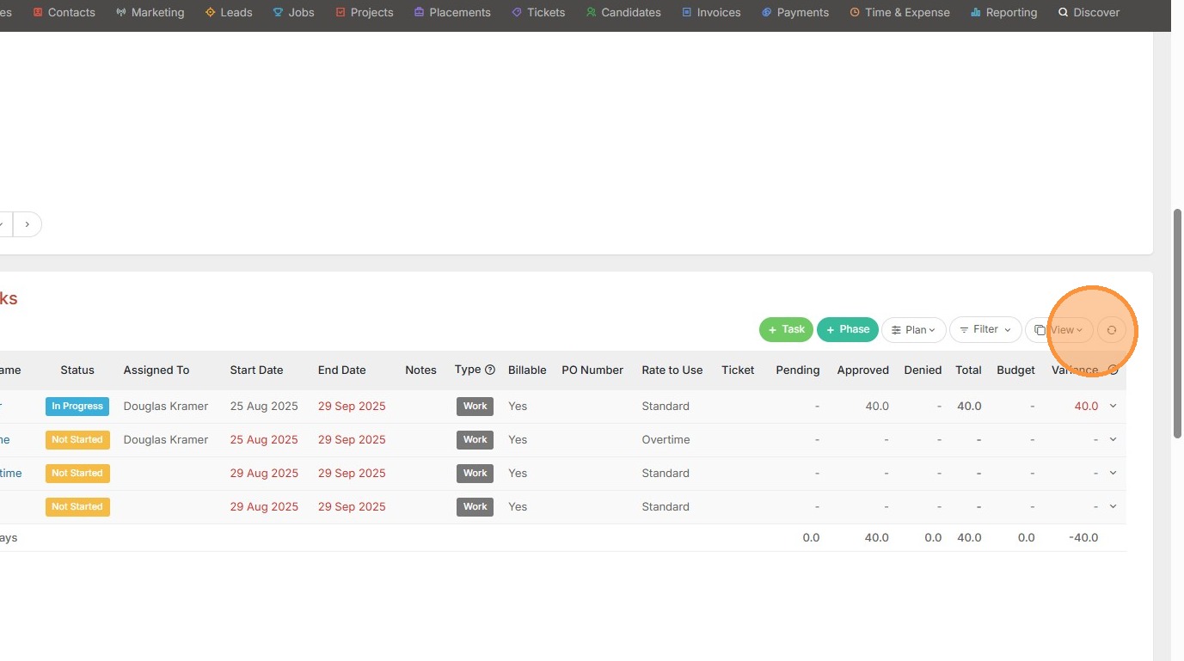Click the Pending column header
This screenshot has height=661, width=1184.
798,370
